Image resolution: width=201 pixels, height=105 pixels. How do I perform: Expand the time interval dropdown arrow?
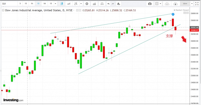56,4
